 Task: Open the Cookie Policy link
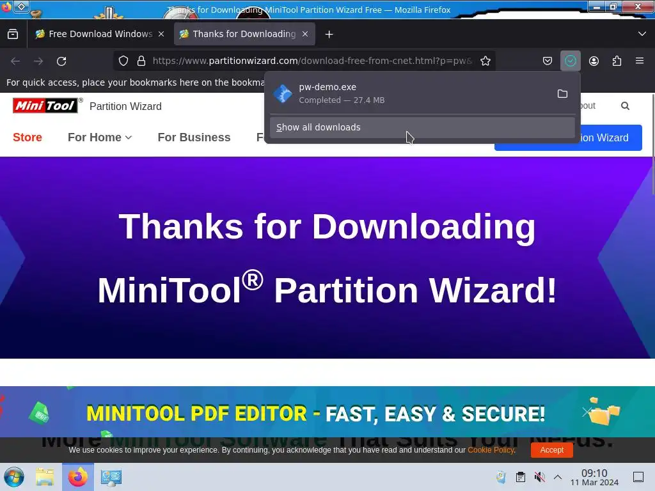click(x=491, y=450)
